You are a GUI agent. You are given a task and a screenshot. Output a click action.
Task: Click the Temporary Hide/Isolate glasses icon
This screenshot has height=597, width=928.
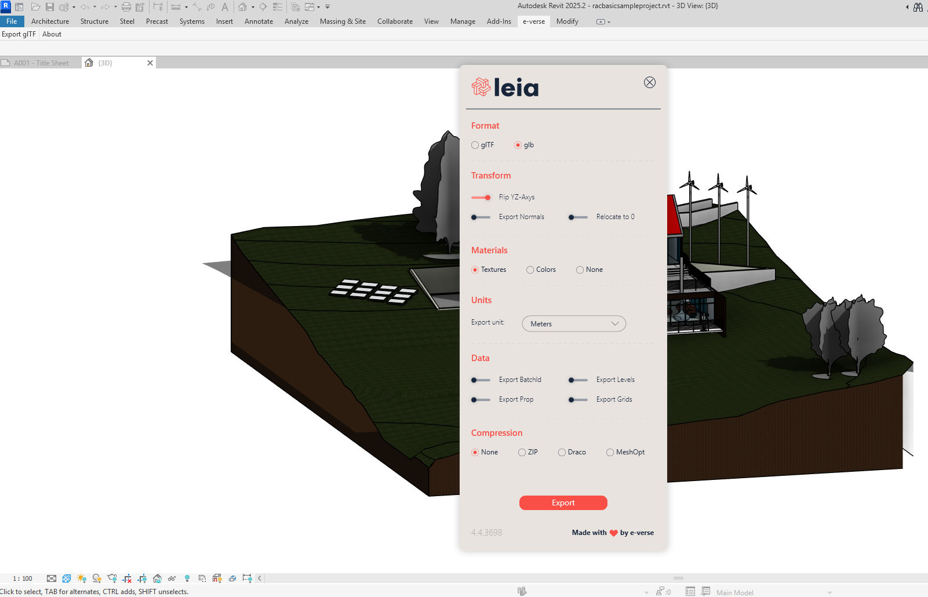tap(172, 578)
